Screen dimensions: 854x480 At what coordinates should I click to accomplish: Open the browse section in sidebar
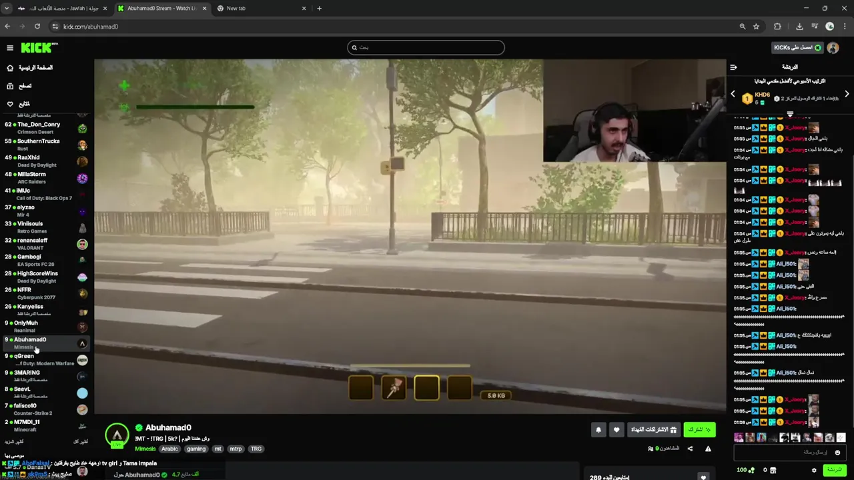point(20,86)
